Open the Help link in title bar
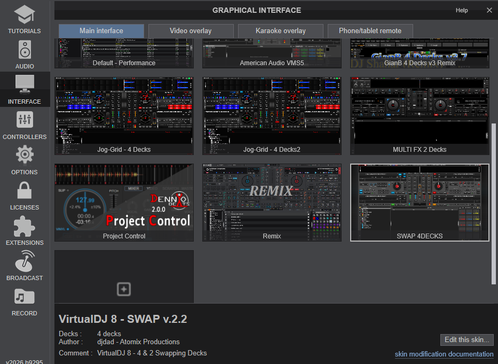Screen dimensions: 498x364 point(462,10)
